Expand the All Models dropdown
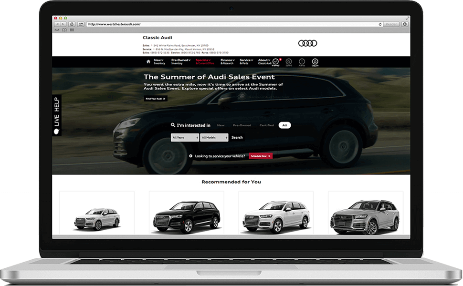Screen dimensions: 463x286 pos(214,137)
